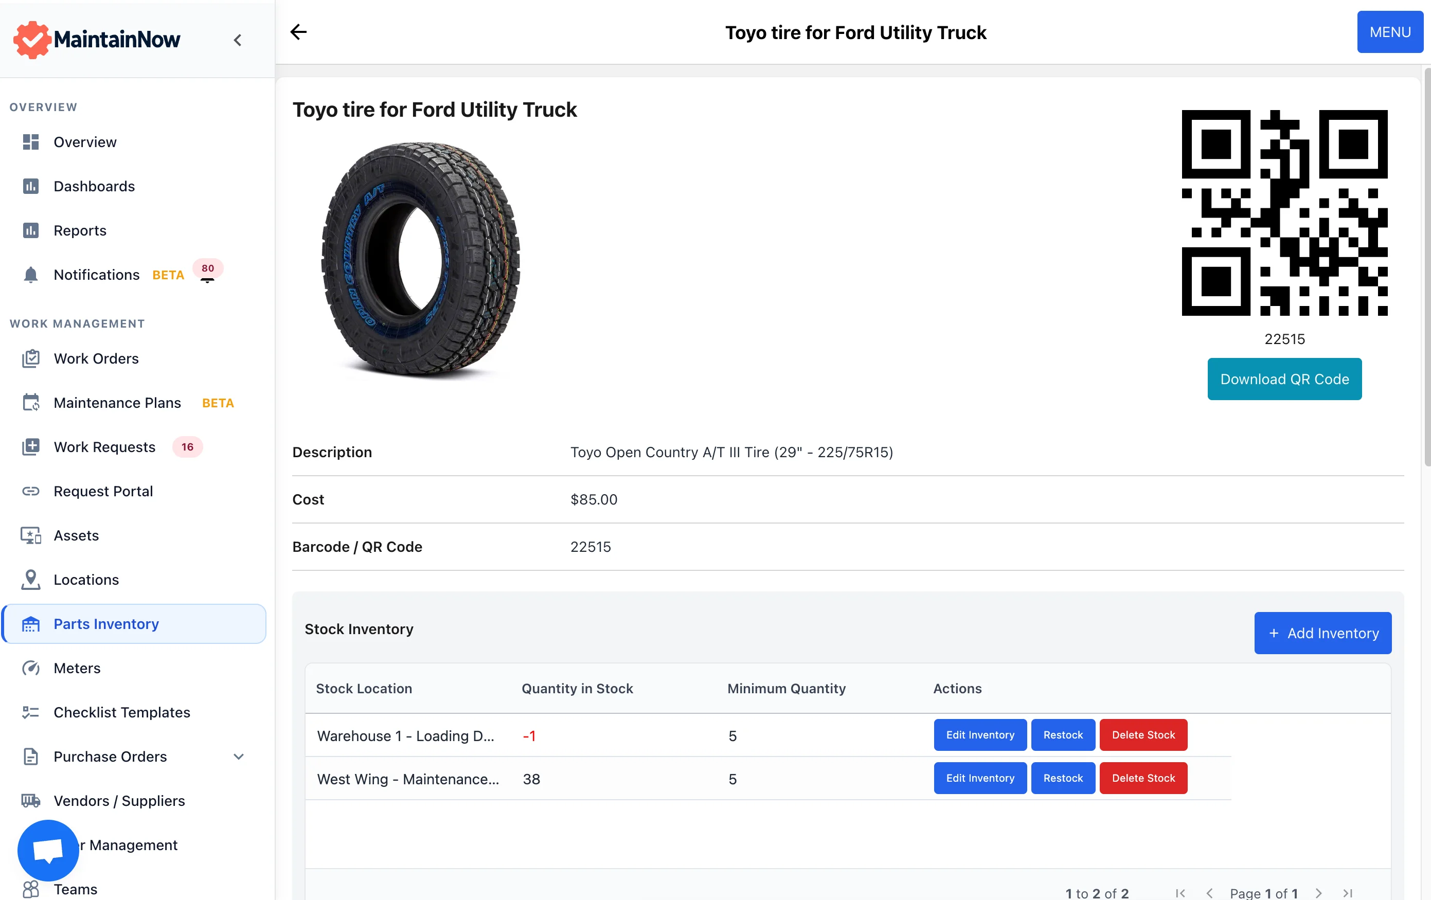Delete stock for West Wing location
Viewport: 1431px width, 900px height.
point(1143,778)
